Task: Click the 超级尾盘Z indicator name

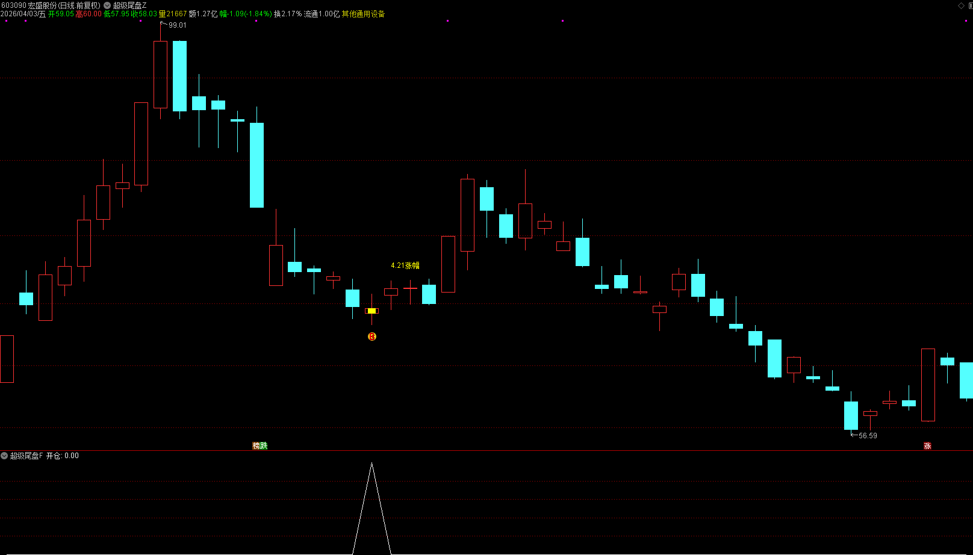Action: (x=129, y=5)
